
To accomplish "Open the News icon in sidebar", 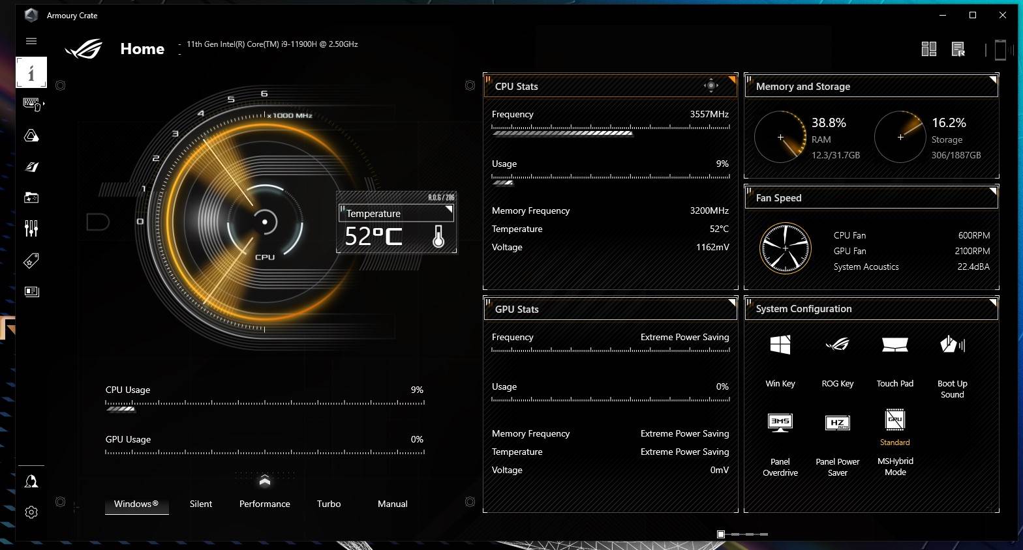I will tap(31, 291).
